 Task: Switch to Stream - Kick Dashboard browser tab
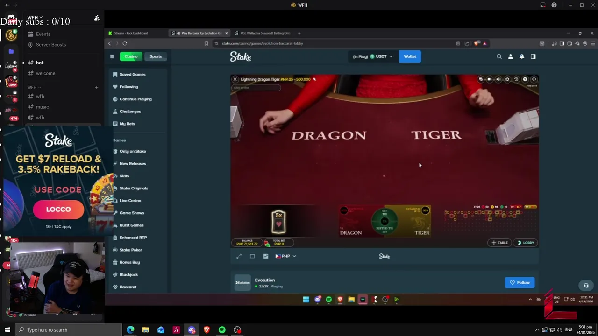(x=135, y=33)
